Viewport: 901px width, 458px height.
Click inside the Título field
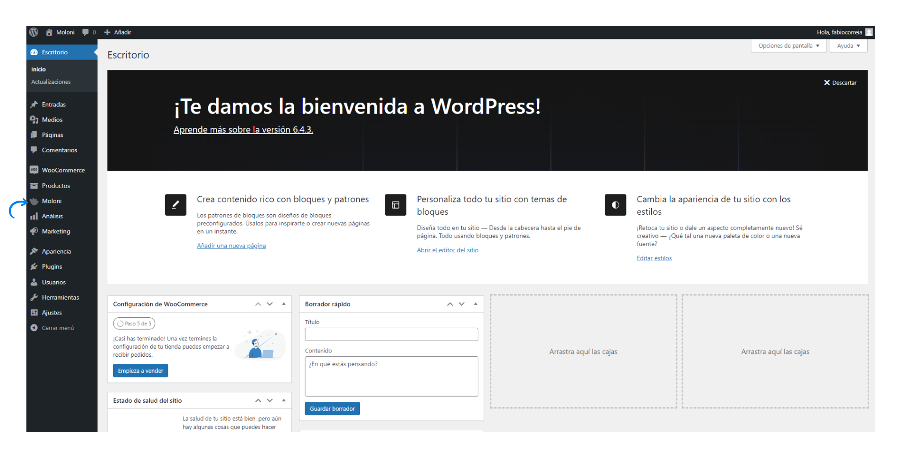391,334
